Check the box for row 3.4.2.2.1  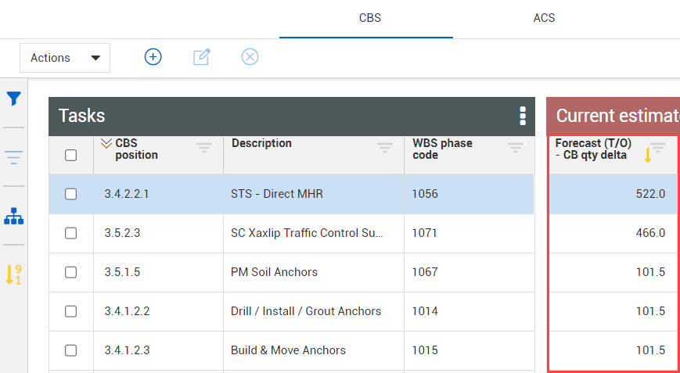click(x=71, y=194)
